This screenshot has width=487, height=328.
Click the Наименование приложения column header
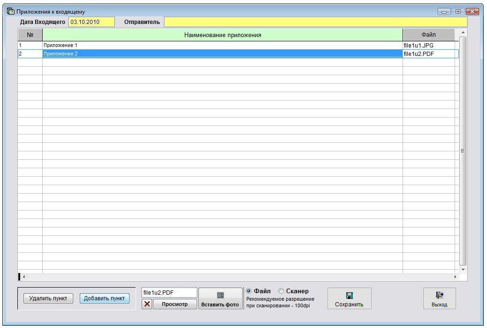click(x=222, y=35)
